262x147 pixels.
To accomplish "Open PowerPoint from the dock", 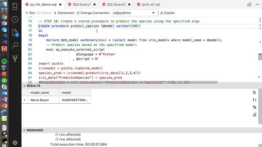I will [x=4, y=106].
